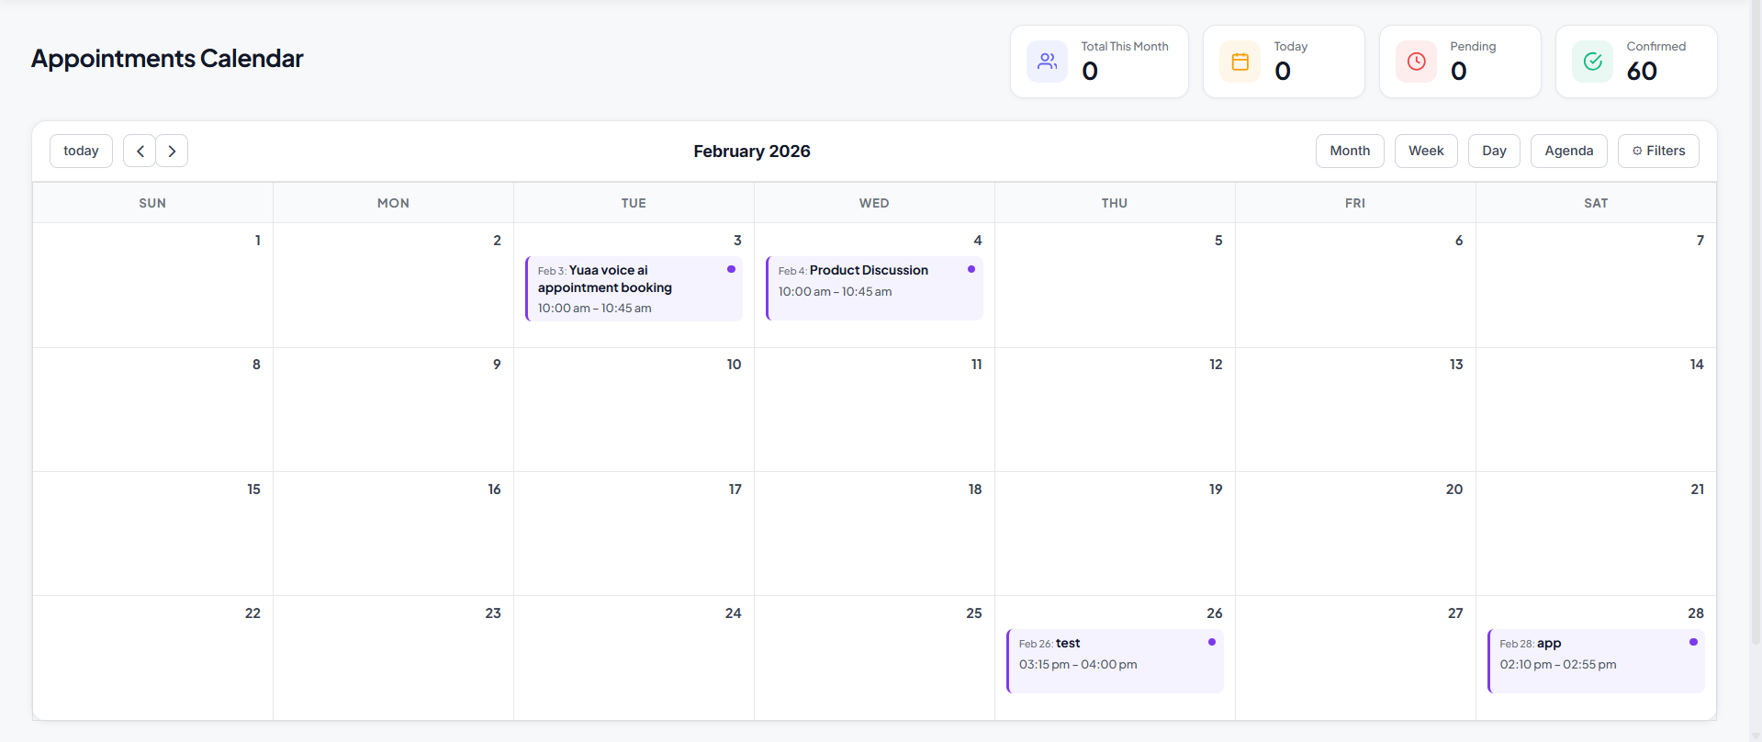
Task: Jump to today's date
Action: tap(81, 152)
